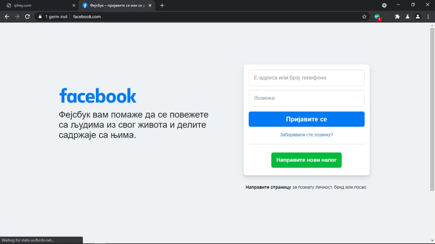Image resolution: width=435 pixels, height=244 pixels.
Task: Open the Заборавили сте лозинку? link
Action: tap(307, 135)
